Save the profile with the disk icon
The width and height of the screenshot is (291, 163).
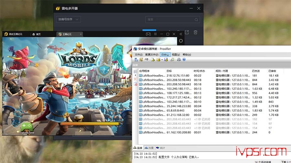click(x=166, y=60)
